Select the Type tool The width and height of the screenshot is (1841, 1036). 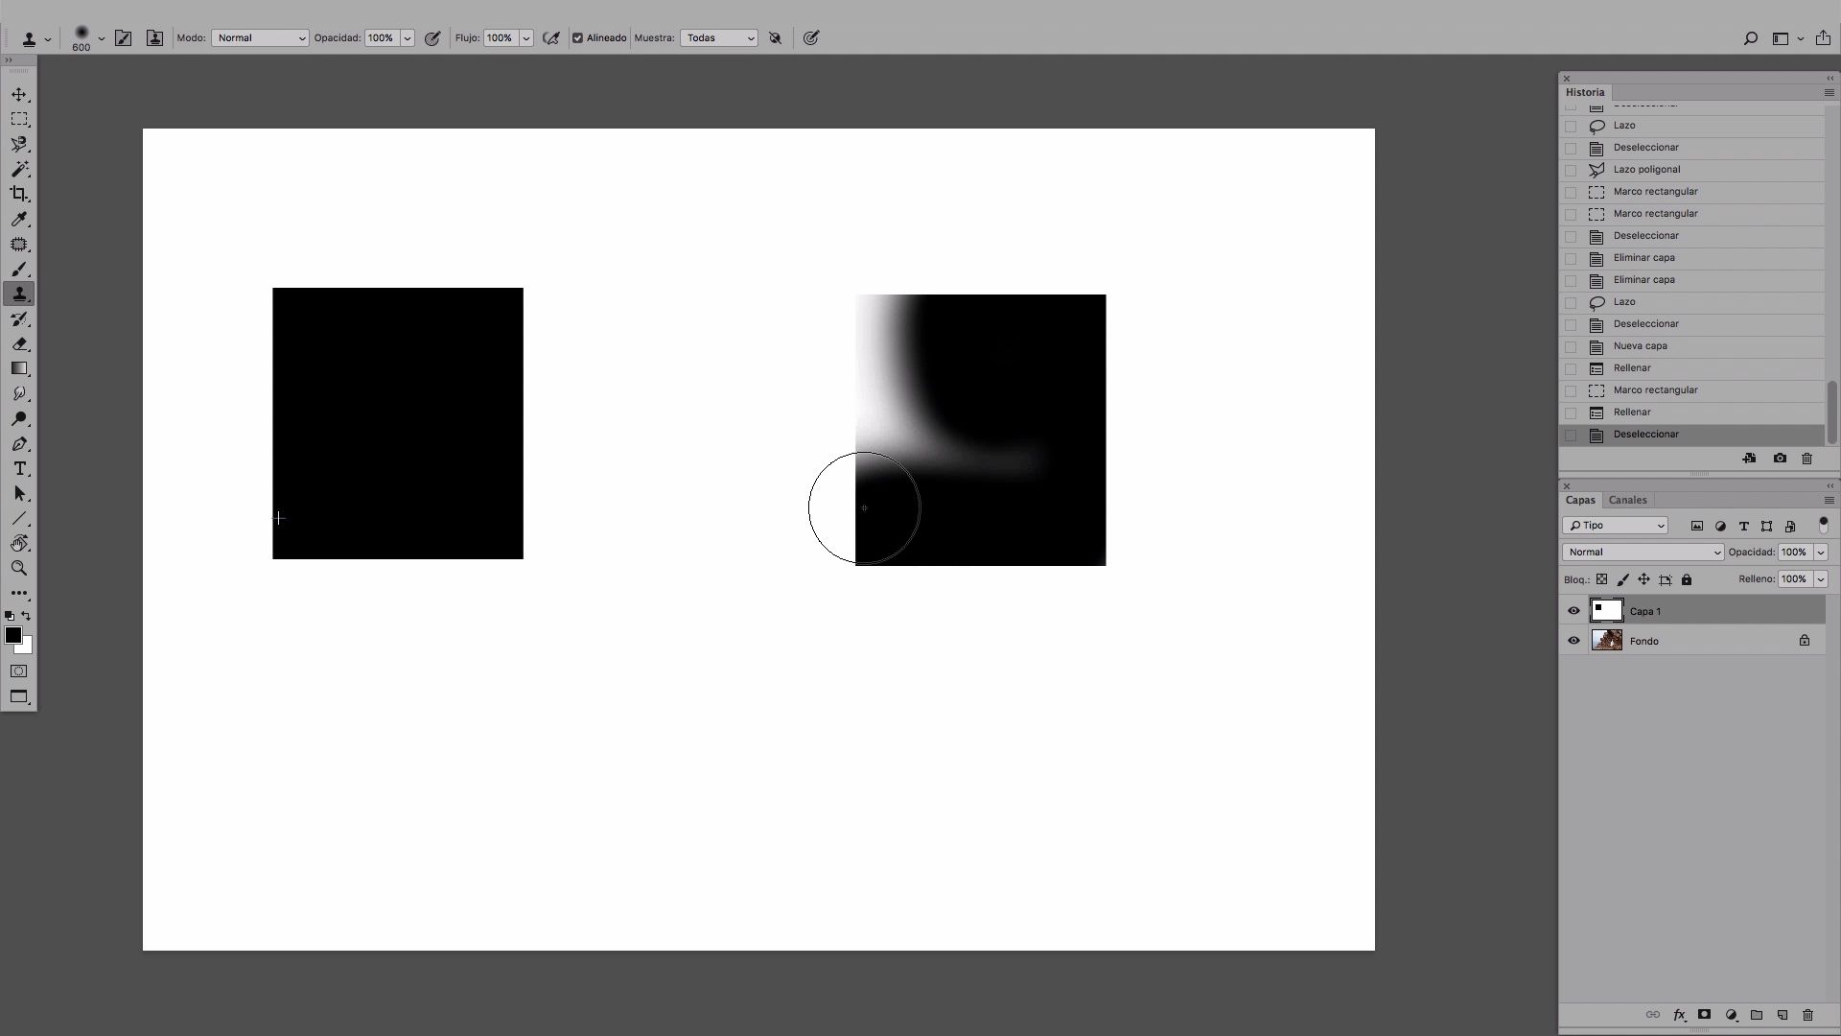tap(19, 469)
